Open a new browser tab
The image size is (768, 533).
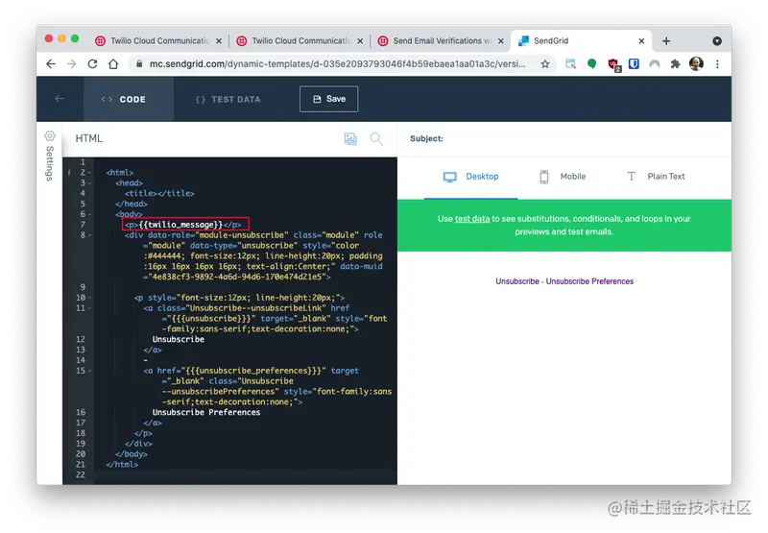pos(666,41)
